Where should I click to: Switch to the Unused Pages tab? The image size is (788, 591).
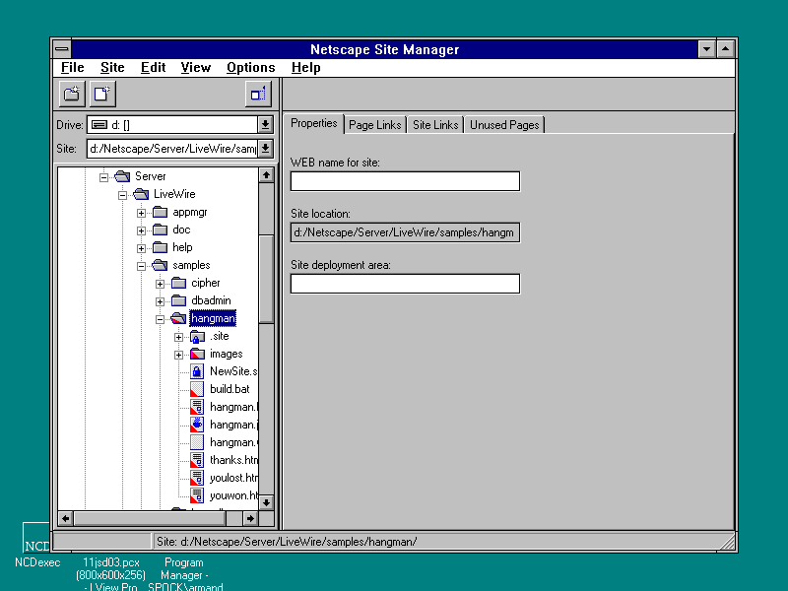click(x=504, y=125)
